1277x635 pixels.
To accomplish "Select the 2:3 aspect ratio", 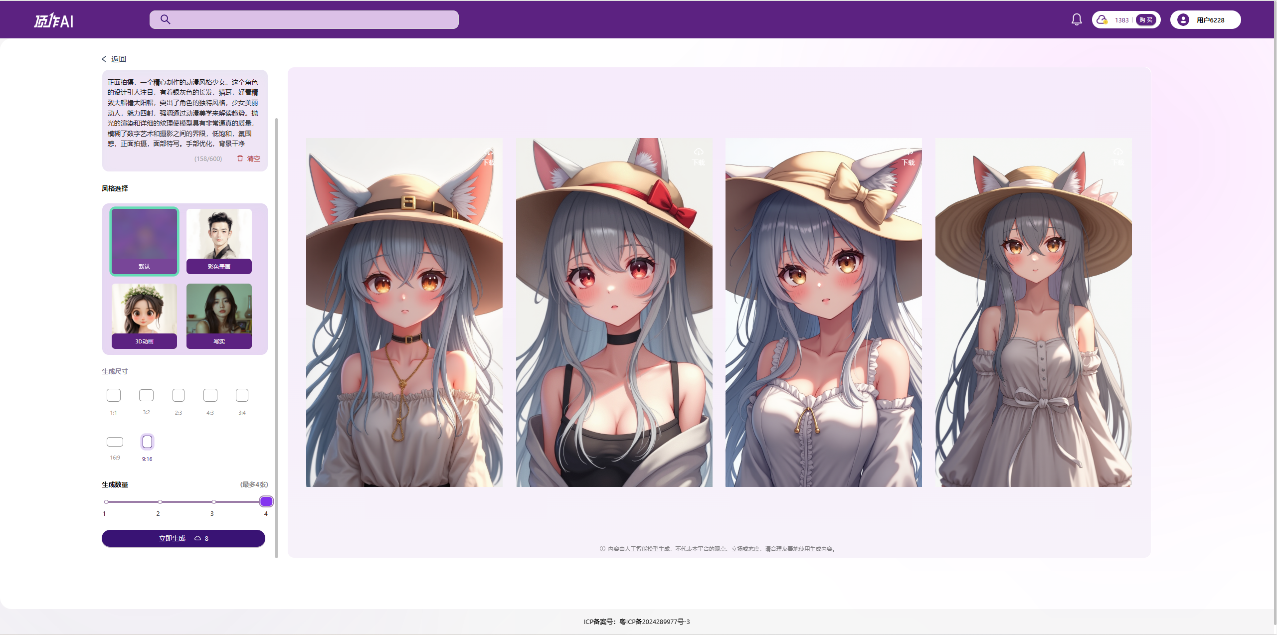I will [x=179, y=395].
